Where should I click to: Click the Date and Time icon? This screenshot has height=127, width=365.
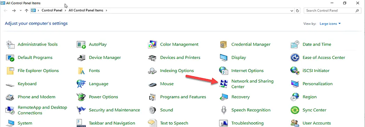tap(295, 44)
